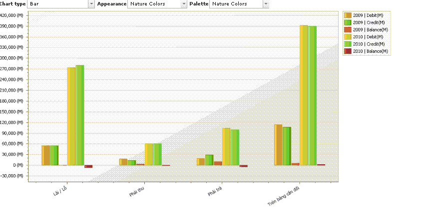Select the 2009 Balance(M) legend color icon
430x218 pixels.
[x=348, y=30]
